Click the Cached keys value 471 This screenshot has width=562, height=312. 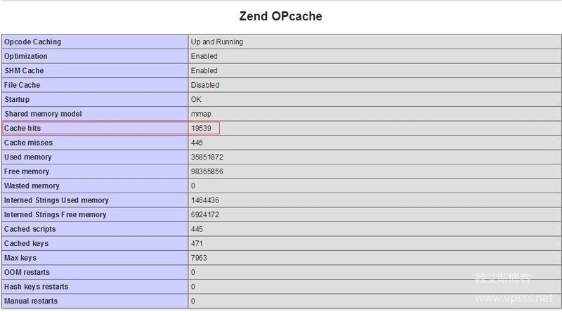click(x=198, y=244)
